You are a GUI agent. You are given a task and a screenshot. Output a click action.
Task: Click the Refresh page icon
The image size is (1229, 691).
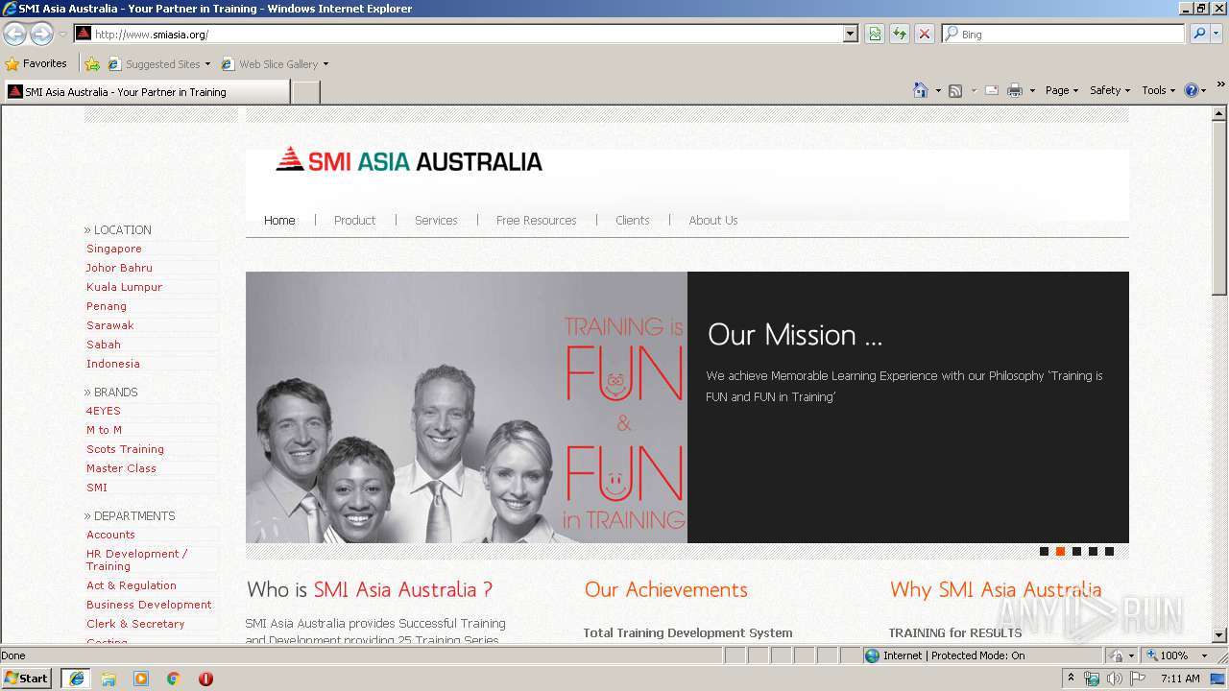click(x=900, y=34)
